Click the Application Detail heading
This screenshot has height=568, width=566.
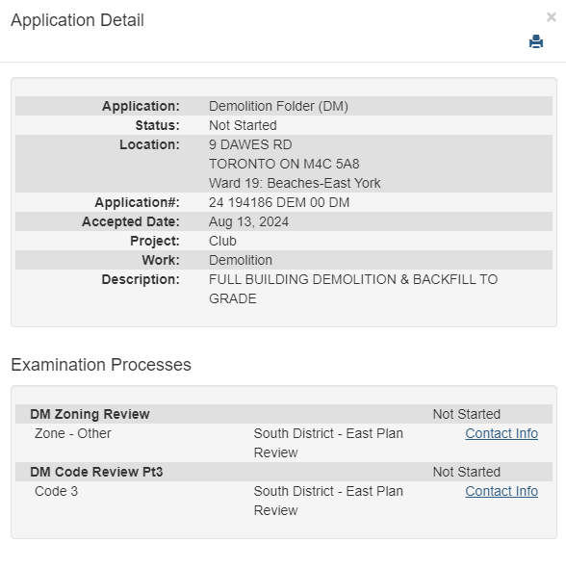(x=78, y=20)
